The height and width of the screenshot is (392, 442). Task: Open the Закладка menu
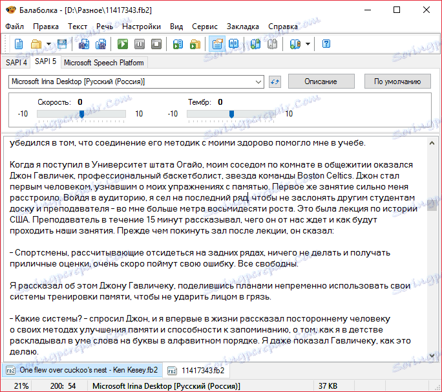[243, 27]
